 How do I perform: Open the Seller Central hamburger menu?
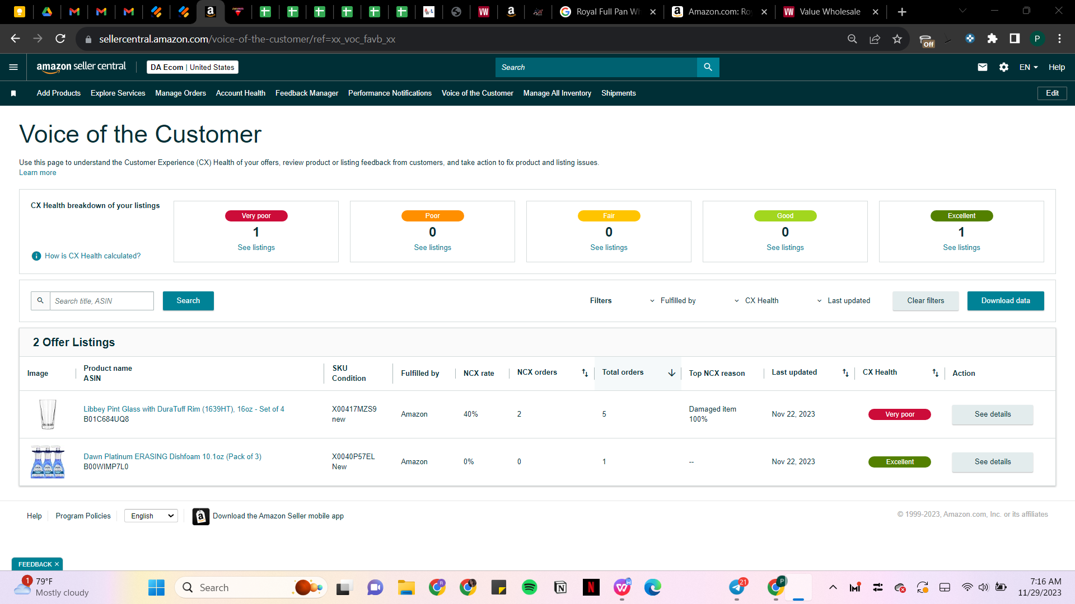[13, 67]
